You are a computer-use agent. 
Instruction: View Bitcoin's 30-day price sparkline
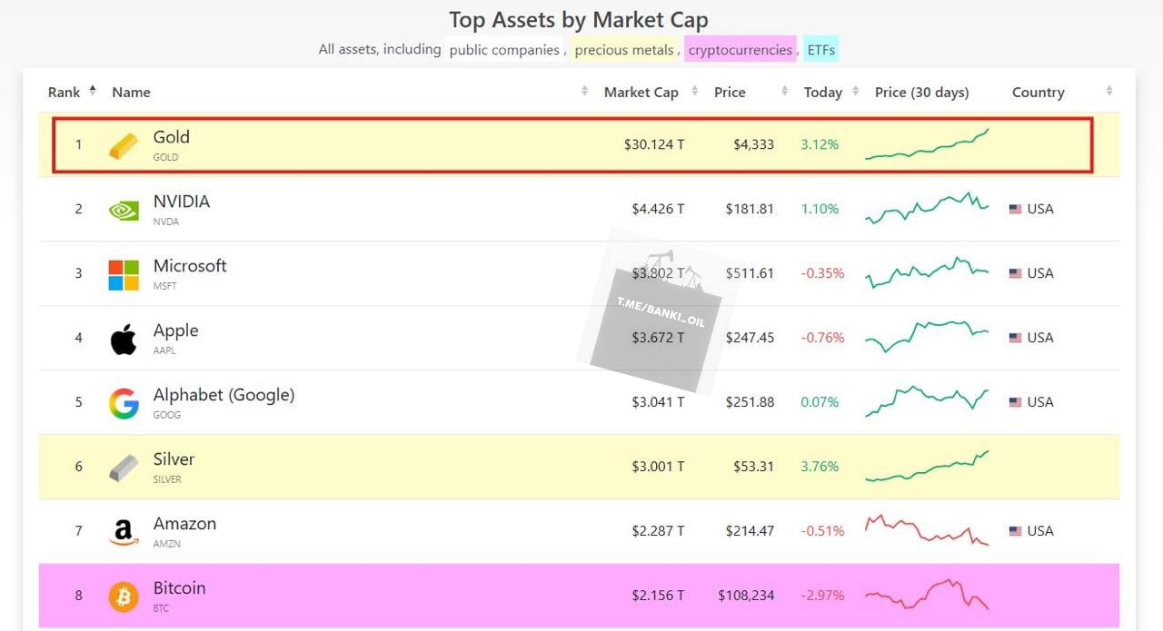927,596
